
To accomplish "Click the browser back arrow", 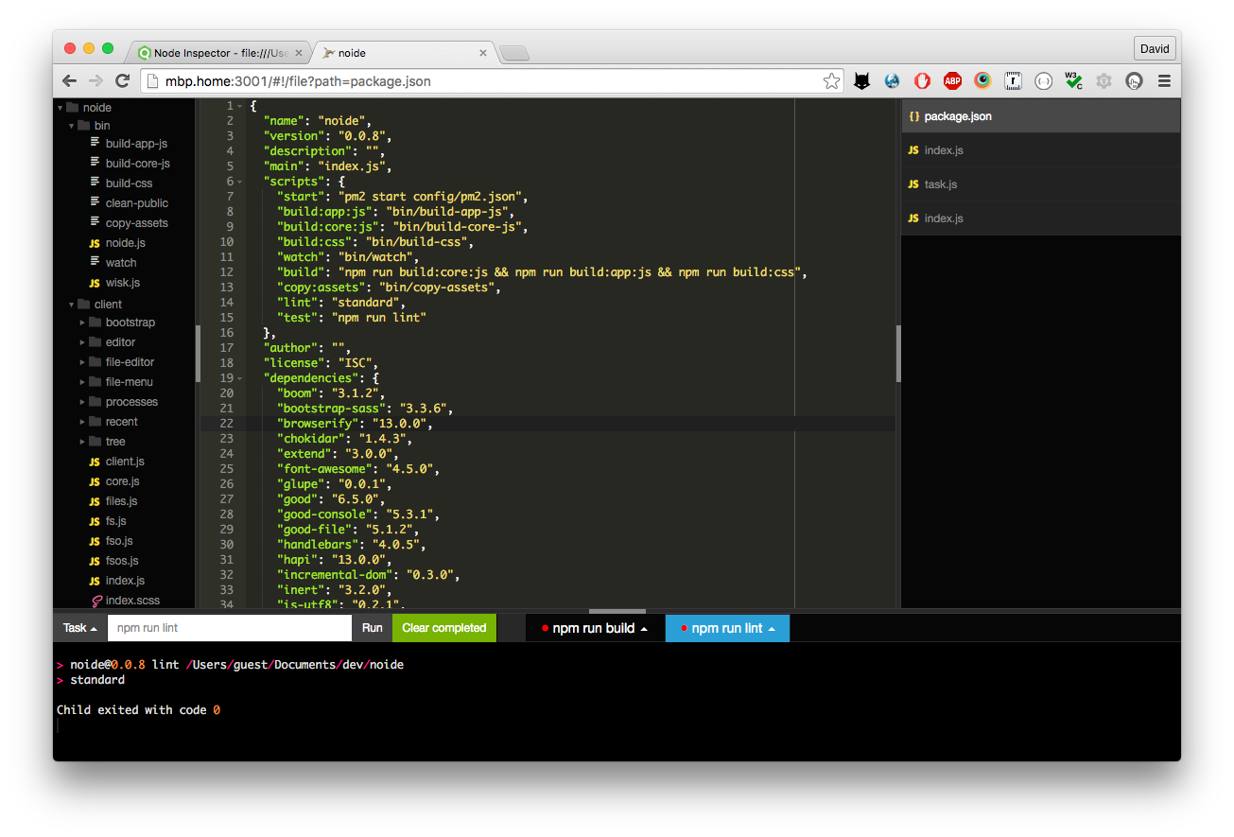I will (x=70, y=81).
